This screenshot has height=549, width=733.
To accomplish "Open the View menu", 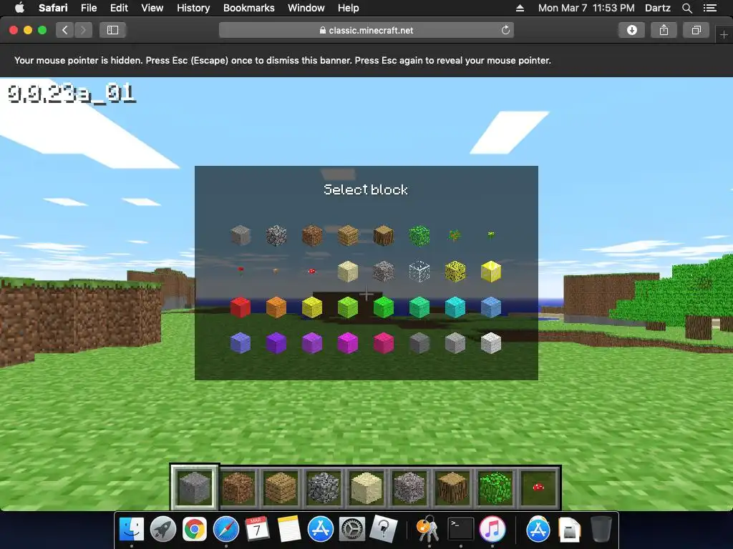I will pos(152,8).
